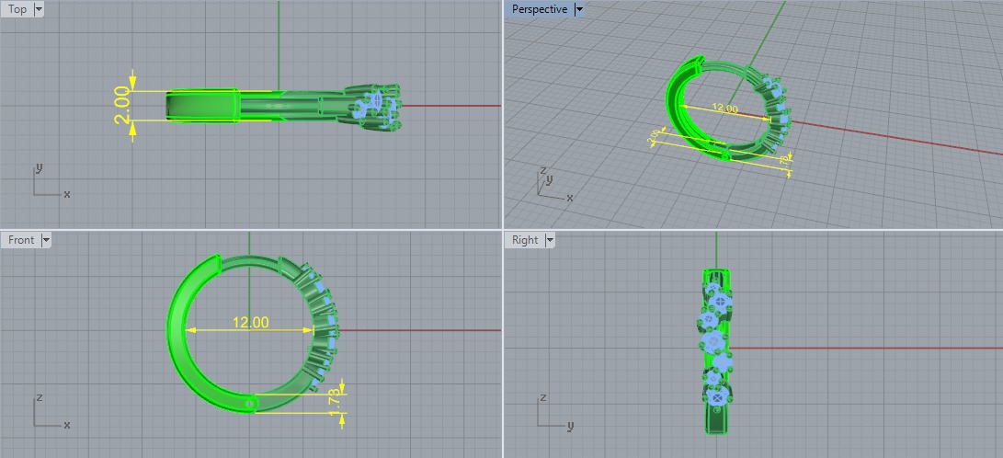Open the Perspective viewport dropdown arrow

click(x=579, y=9)
